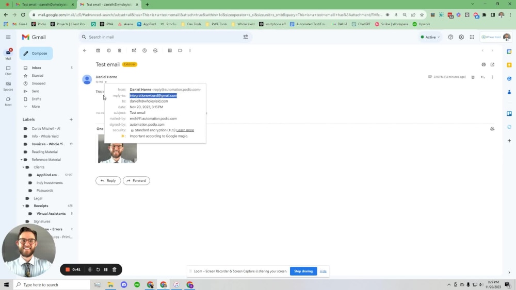The width and height of the screenshot is (516, 290).
Task: Open Active status dropdown
Action: click(x=430, y=37)
